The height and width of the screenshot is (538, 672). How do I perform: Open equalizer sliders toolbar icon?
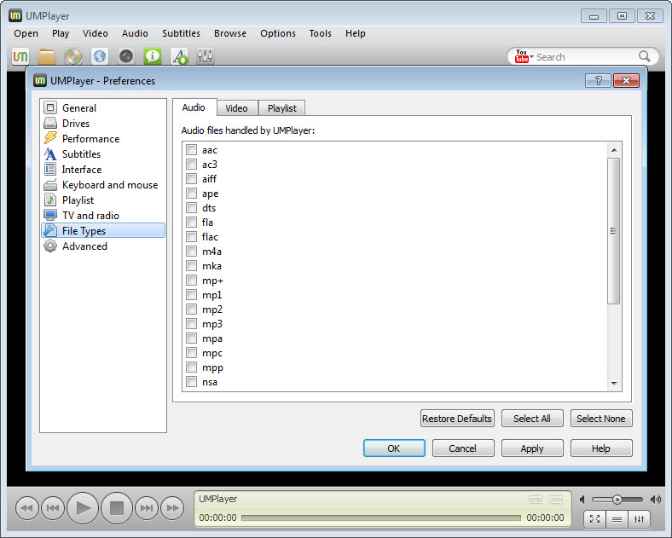tap(206, 56)
